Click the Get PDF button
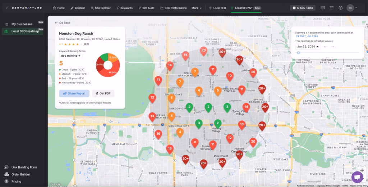The image size is (368, 187). pyautogui.click(x=103, y=93)
